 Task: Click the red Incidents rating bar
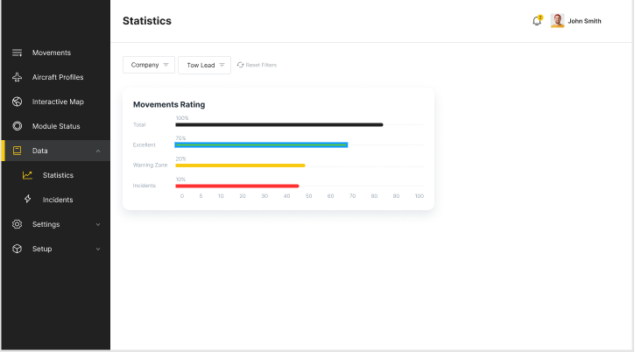click(x=236, y=186)
